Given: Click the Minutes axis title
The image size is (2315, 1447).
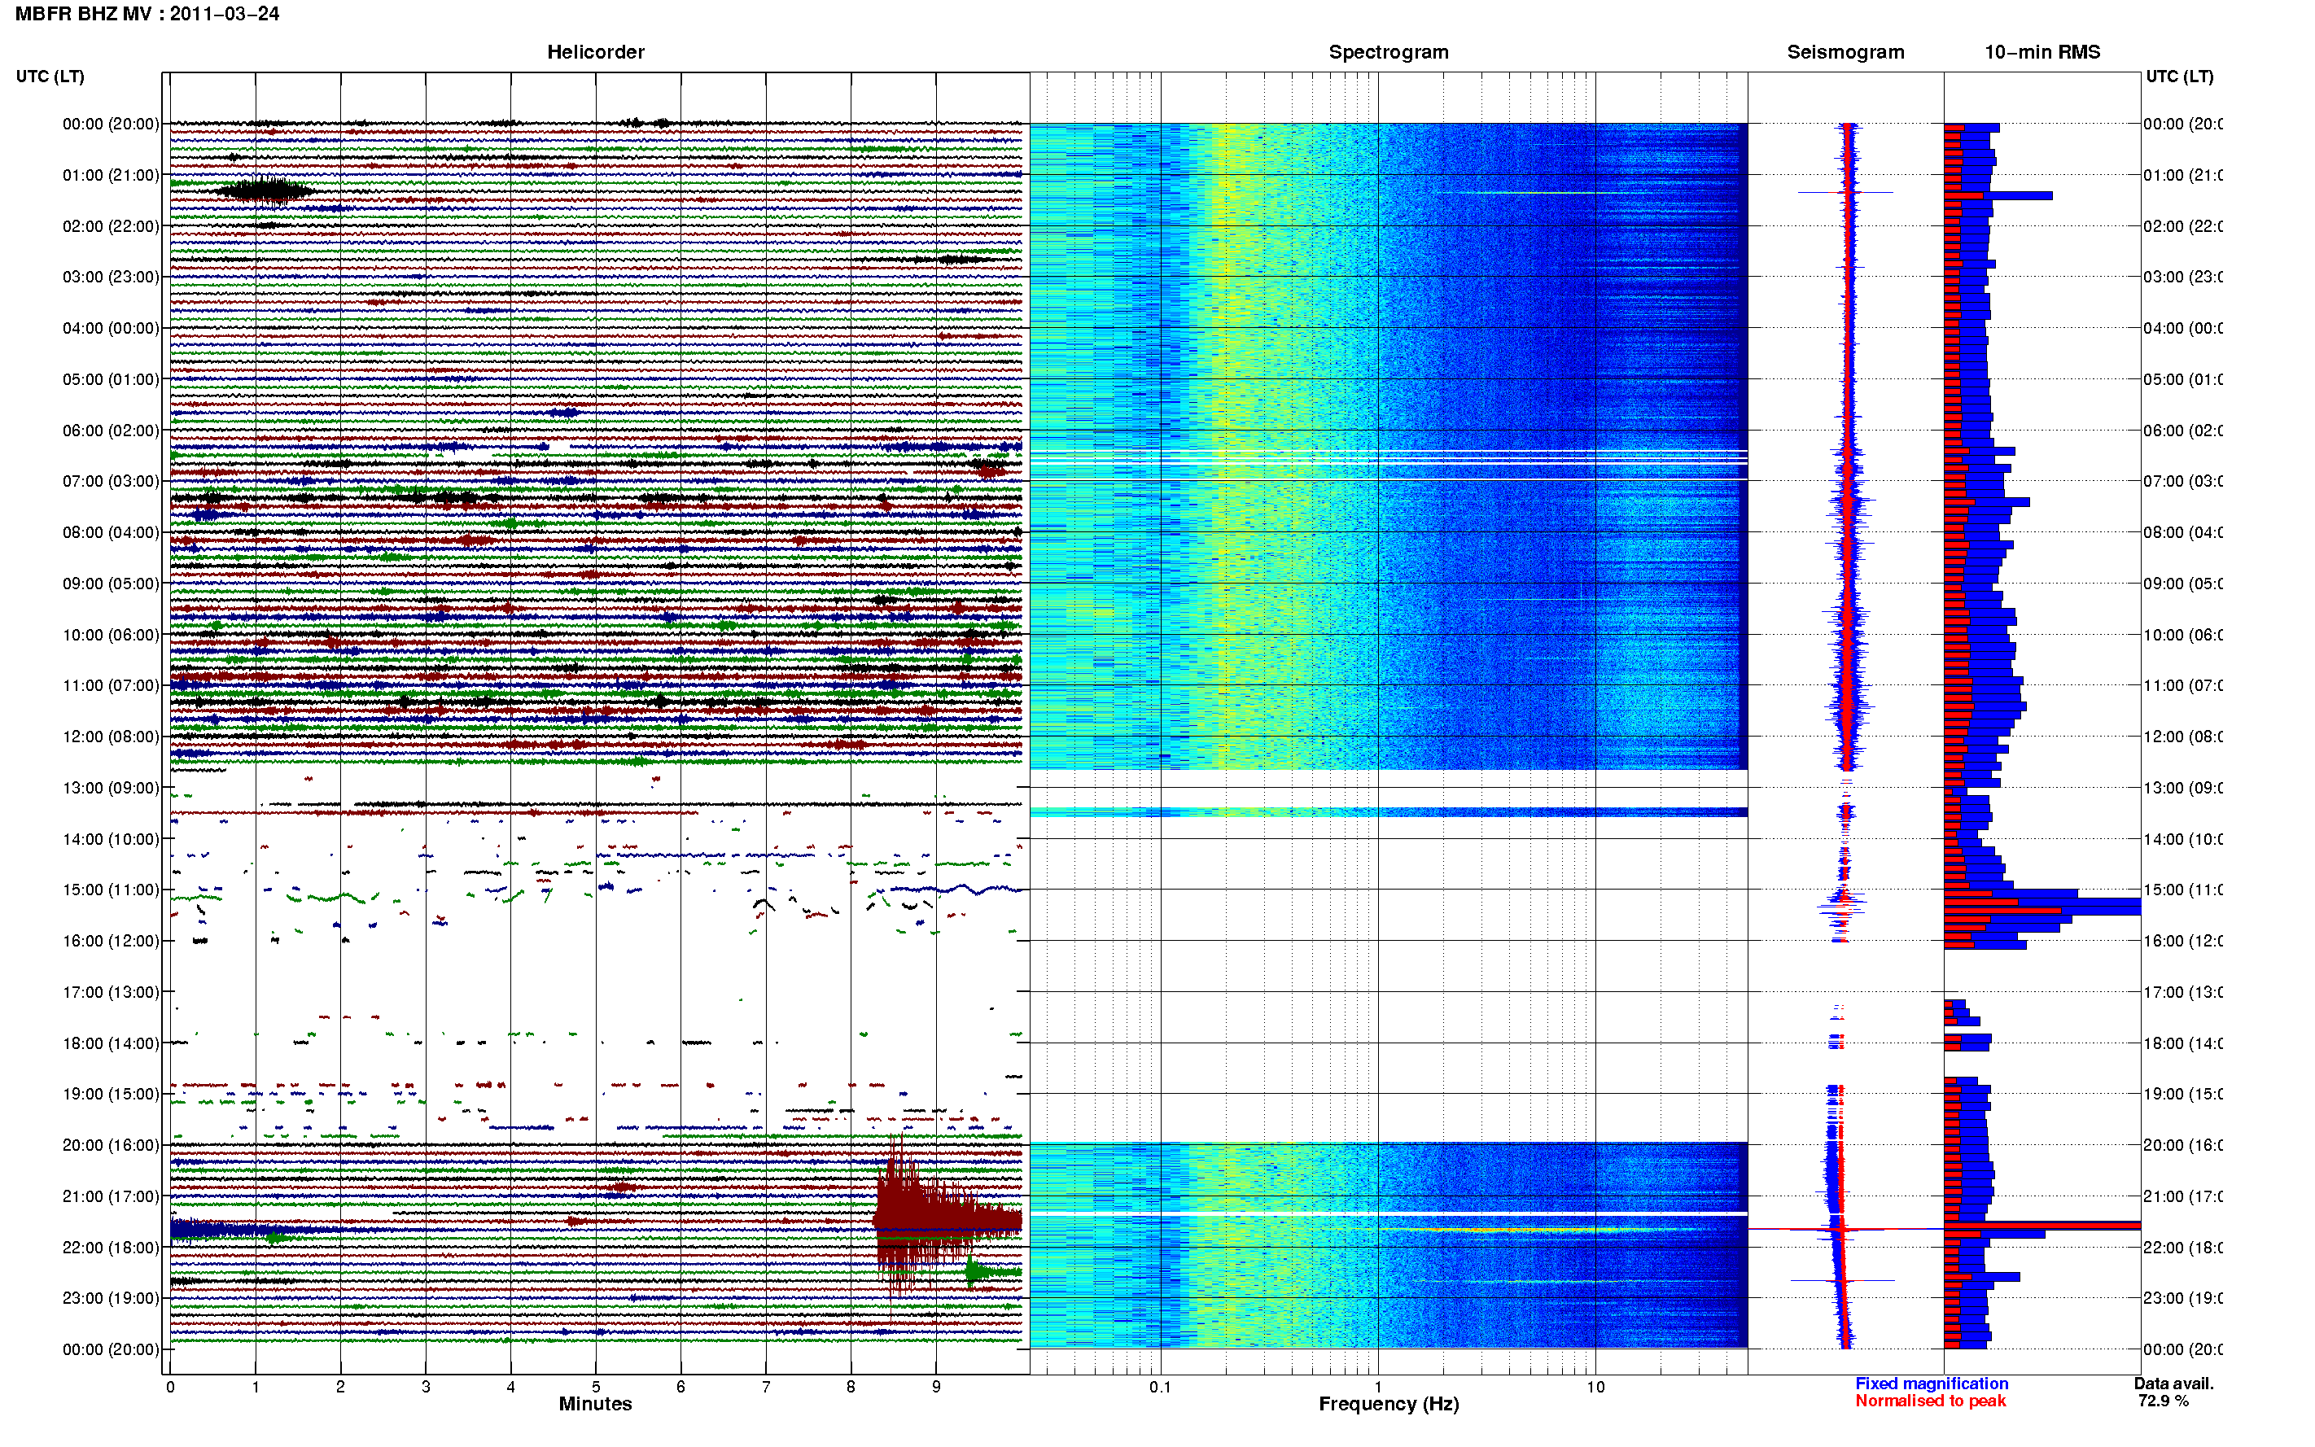Looking at the screenshot, I should (595, 1404).
